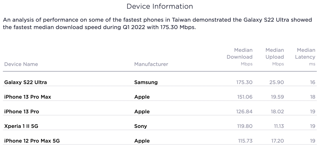Click the iPhone 13 Pro device name

coord(22,112)
